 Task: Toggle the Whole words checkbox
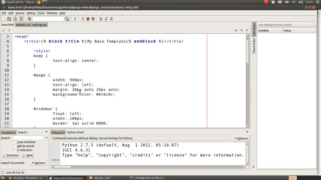pyautogui.click(x=15, y=146)
